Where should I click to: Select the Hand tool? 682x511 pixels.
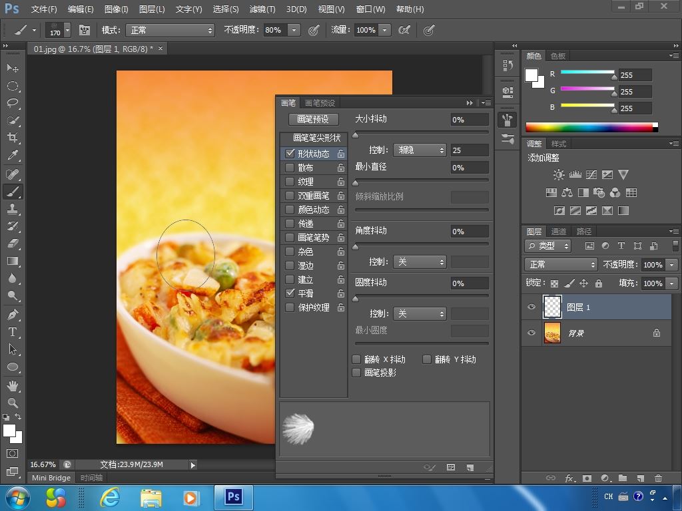click(13, 385)
